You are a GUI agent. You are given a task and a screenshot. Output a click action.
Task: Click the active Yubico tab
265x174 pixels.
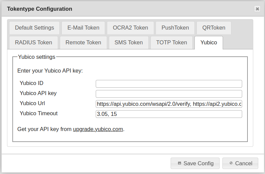[209, 43]
